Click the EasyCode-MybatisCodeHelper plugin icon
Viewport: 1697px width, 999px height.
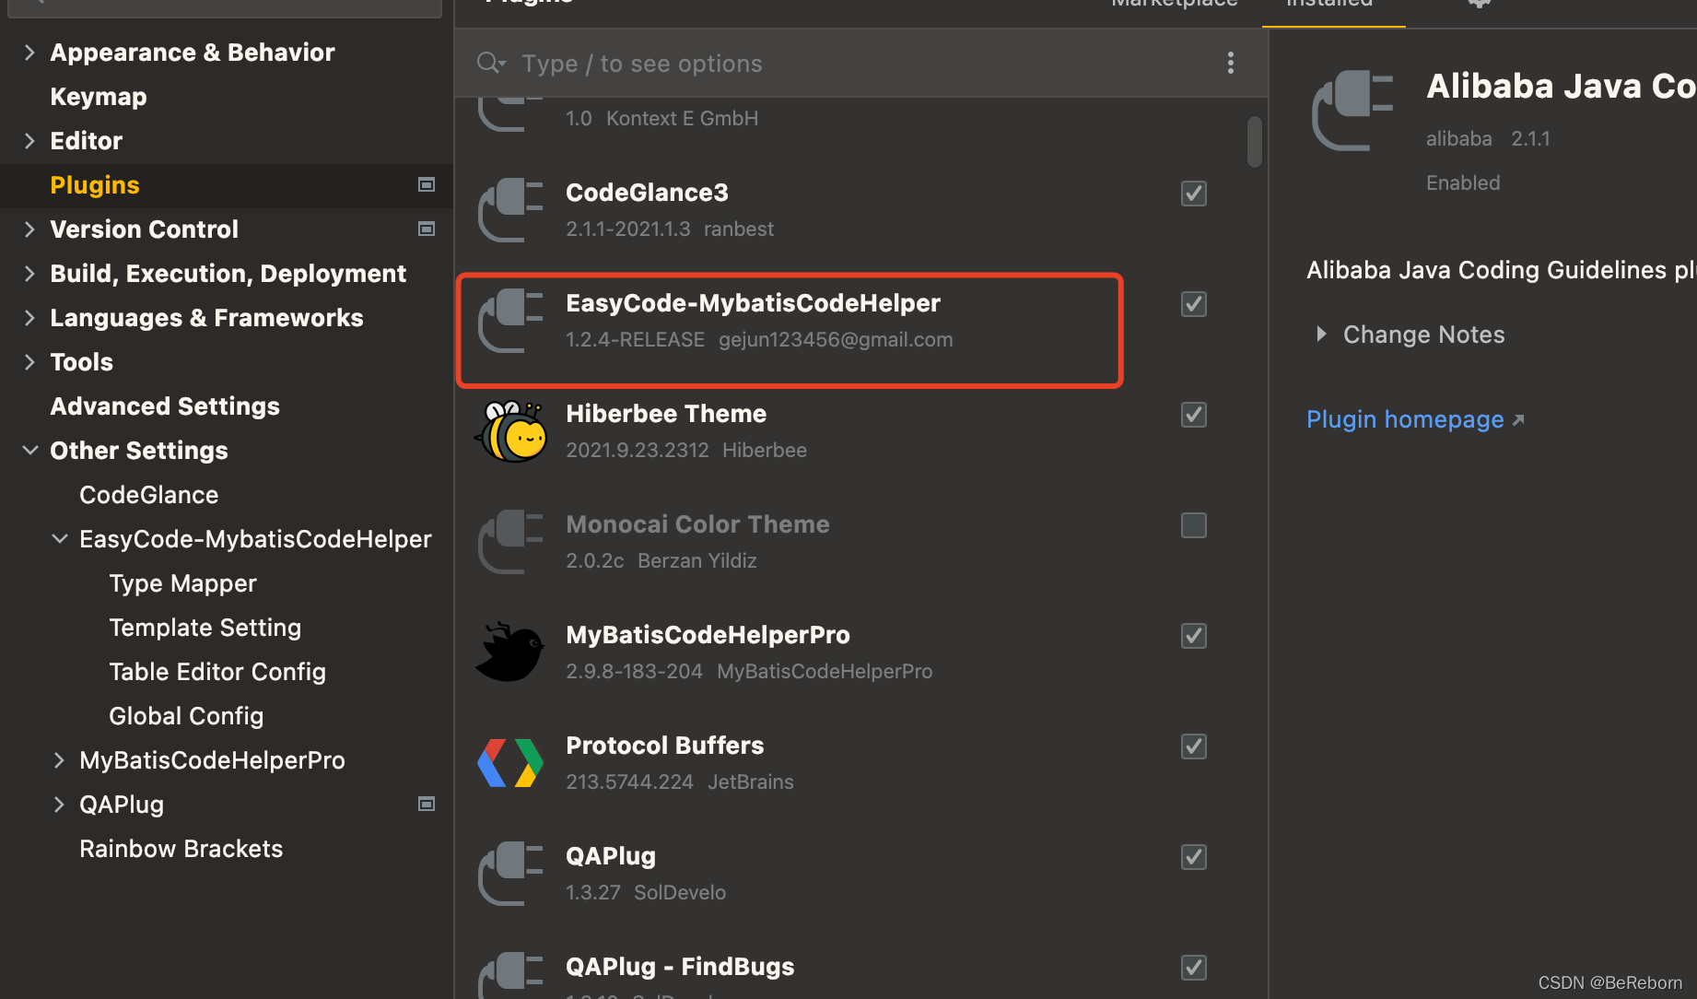pos(510,321)
